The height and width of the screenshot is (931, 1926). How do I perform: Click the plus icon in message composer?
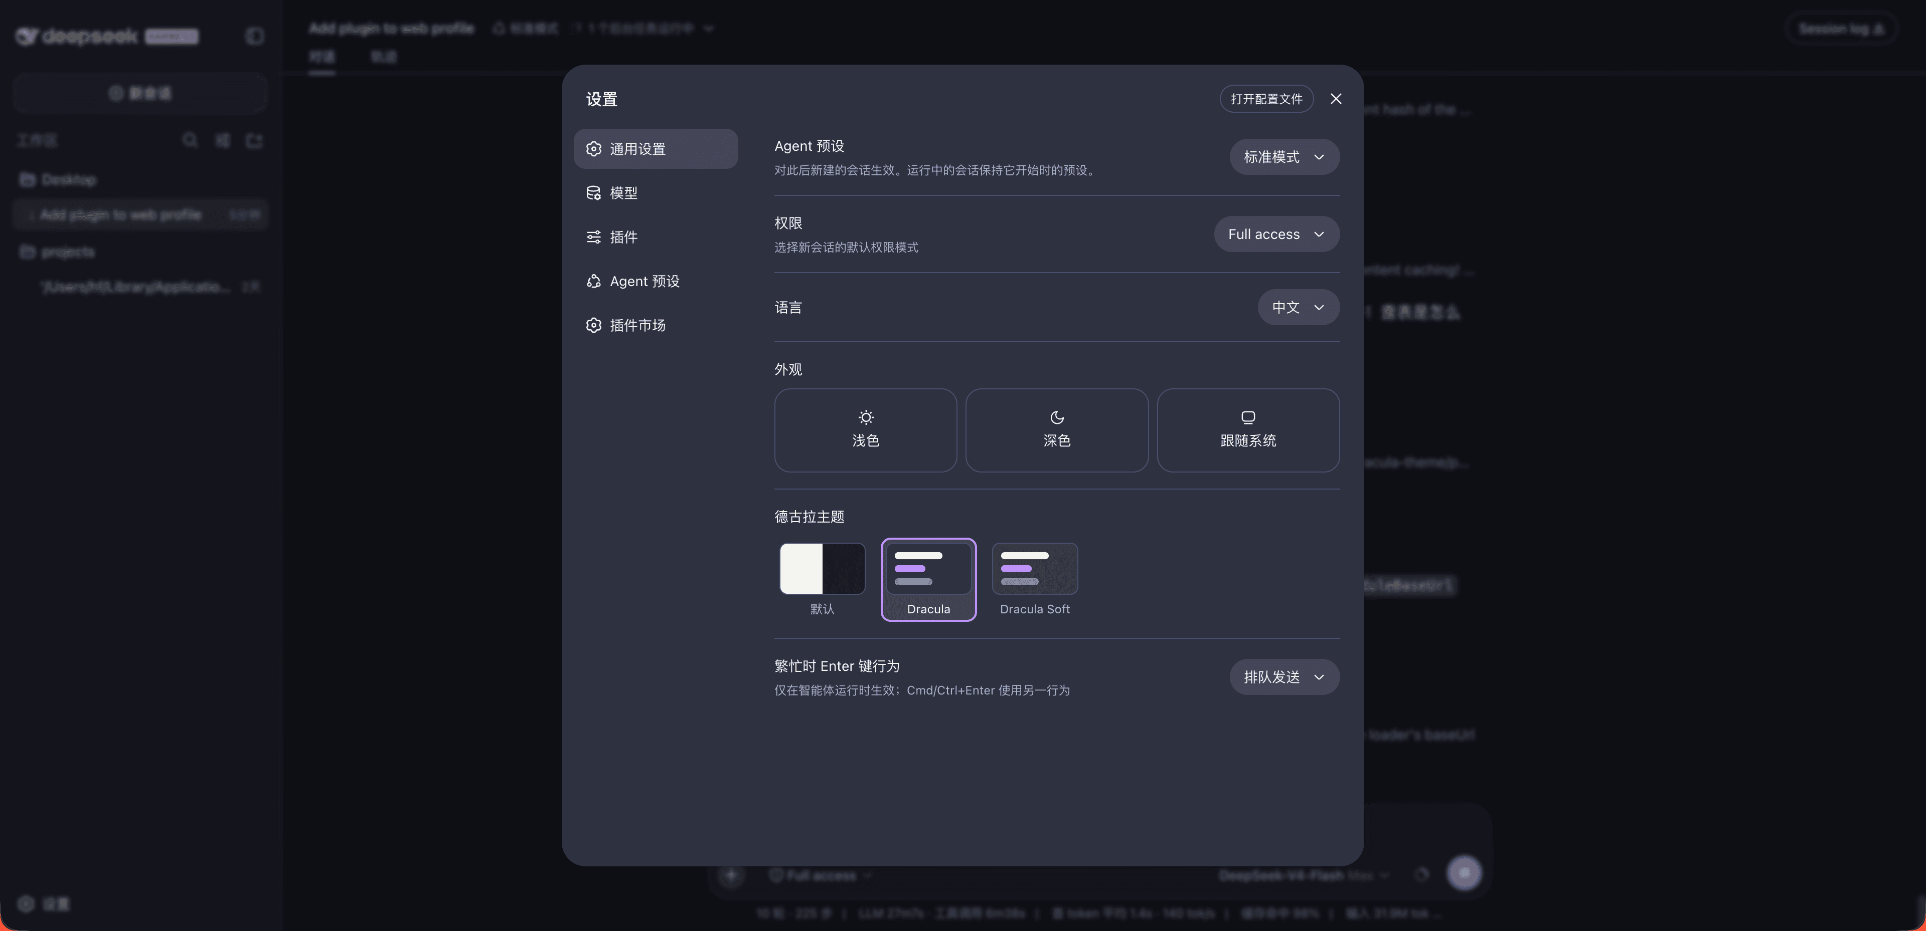pos(731,875)
